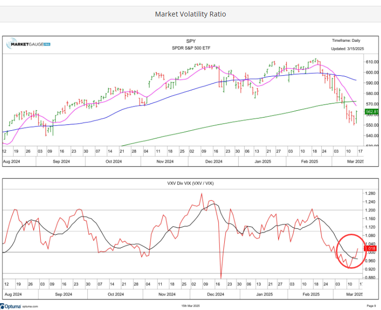Image resolution: width=381 pixels, height=310 pixels.
Task: Click the 610.00 price axis label
Action: point(372,62)
